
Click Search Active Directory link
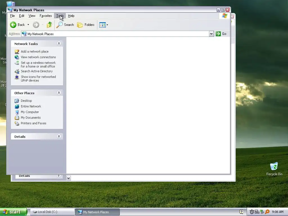[37, 71]
